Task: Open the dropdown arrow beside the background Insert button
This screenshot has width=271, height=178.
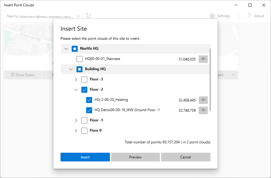Action: coord(234,75)
